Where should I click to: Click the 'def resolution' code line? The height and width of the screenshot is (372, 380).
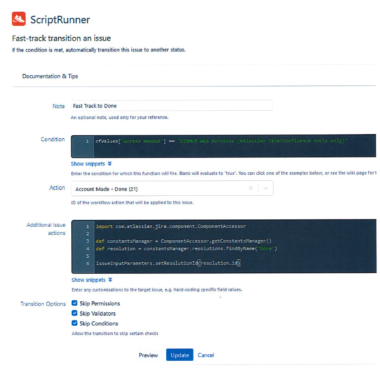click(186, 249)
